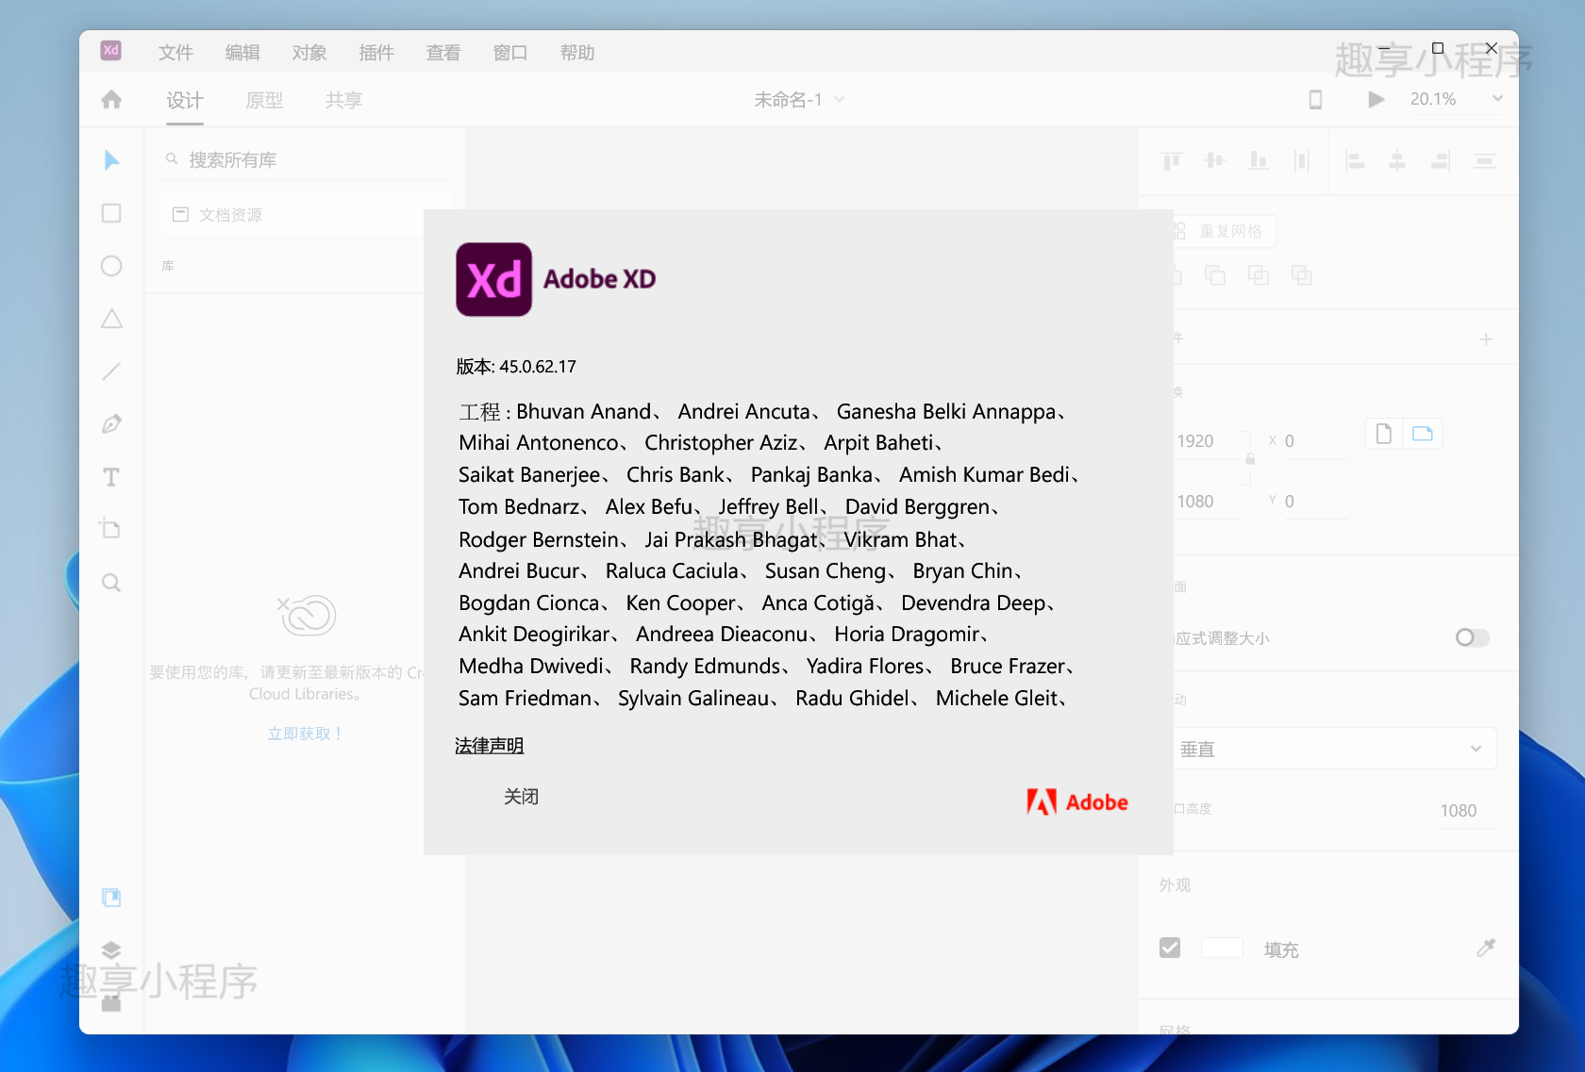This screenshot has height=1072, width=1585.
Task: Select the arrow Select tool
Action: tap(111, 160)
